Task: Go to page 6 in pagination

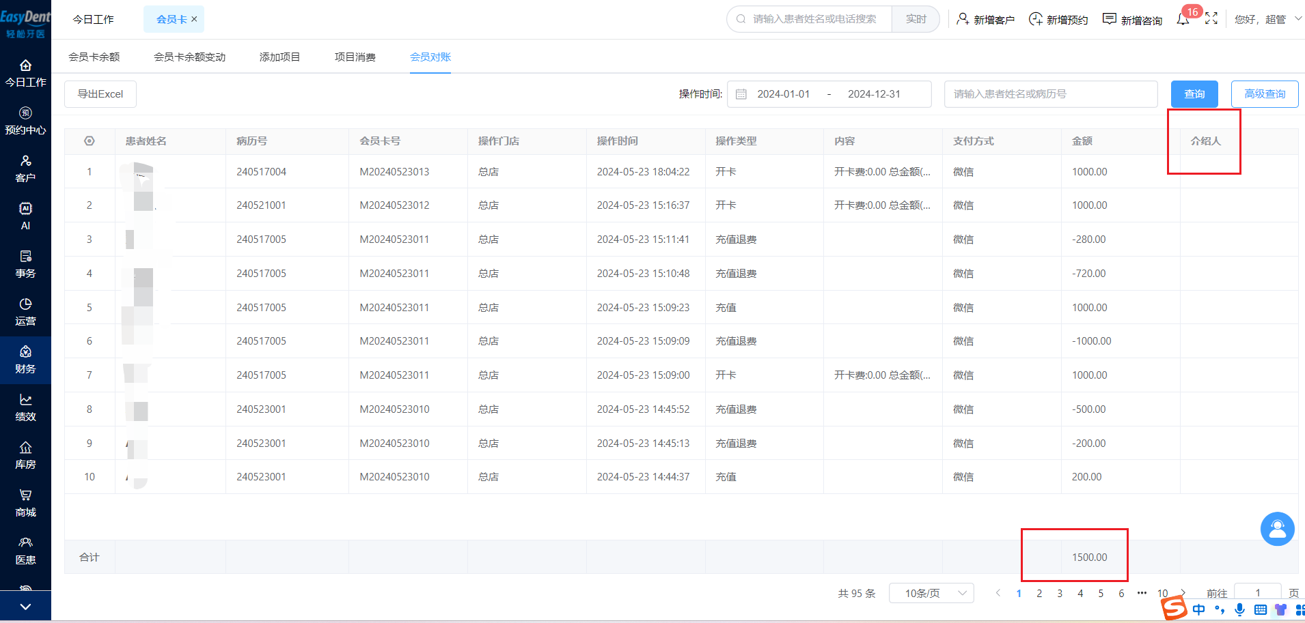Action: tap(1121, 594)
